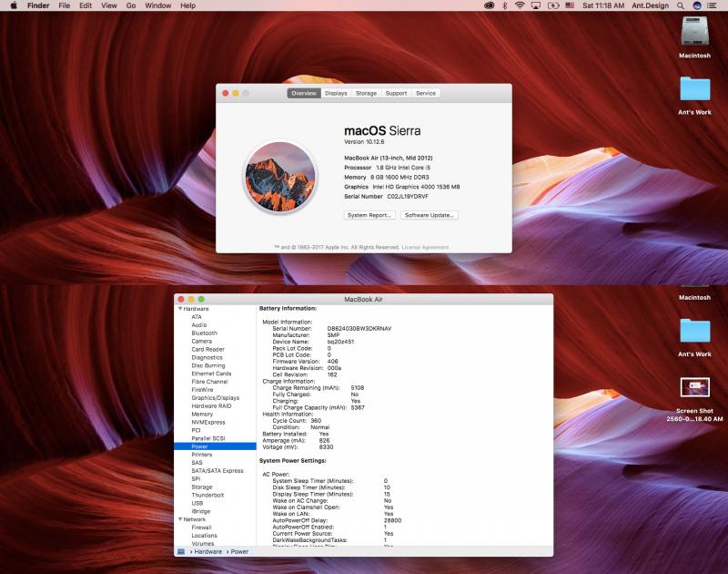Select FireWire in the sidebar
Viewport: 728px width, 574px height.
click(202, 390)
